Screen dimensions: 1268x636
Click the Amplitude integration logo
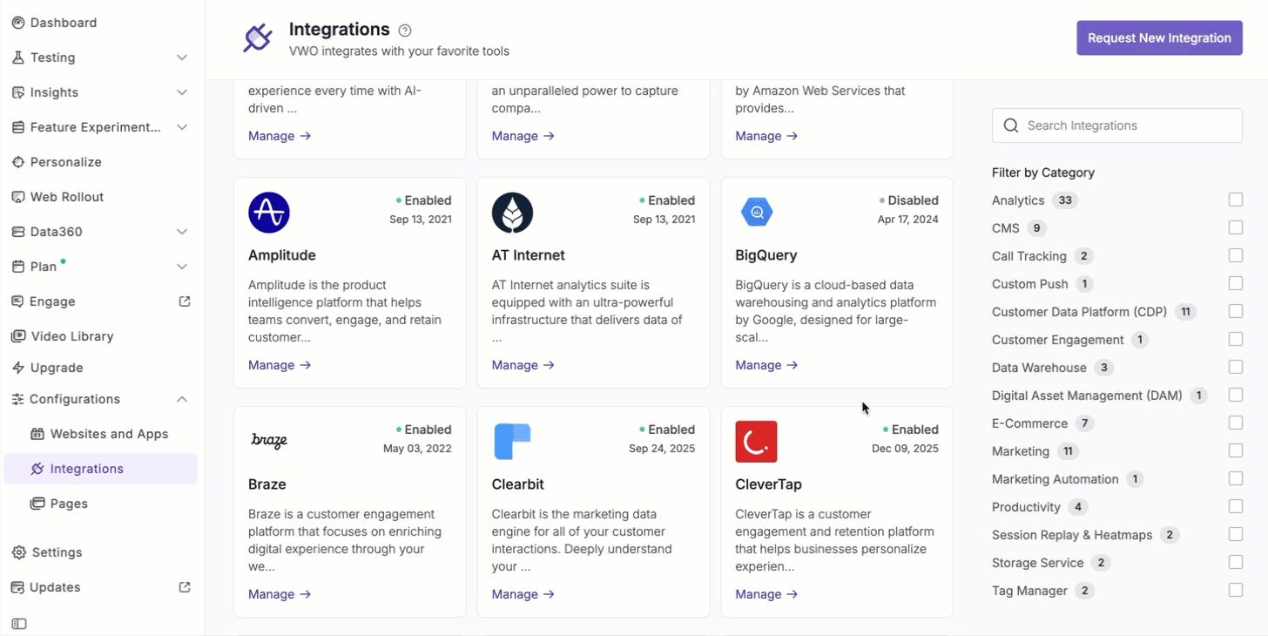point(268,212)
